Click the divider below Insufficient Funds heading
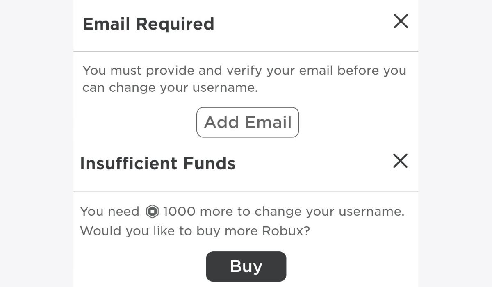The height and width of the screenshot is (287, 492). pos(246,191)
